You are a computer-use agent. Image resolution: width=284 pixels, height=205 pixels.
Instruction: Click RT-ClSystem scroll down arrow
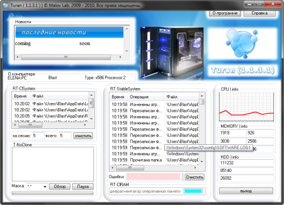coord(91,119)
